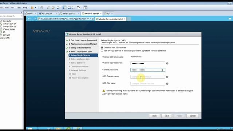Go forward in Internet Explorer
The image size is (233, 131).
point(35,19)
